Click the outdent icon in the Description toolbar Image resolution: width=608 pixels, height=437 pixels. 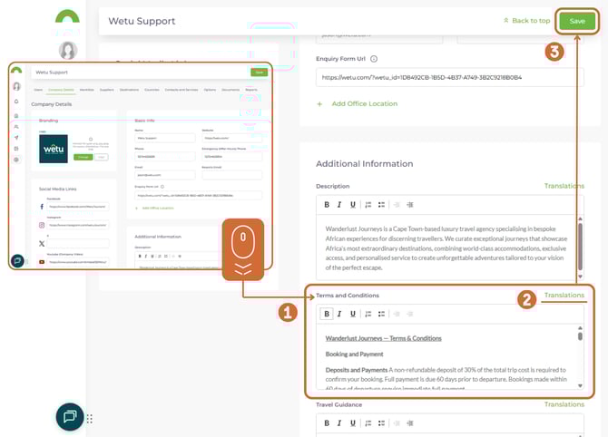coord(397,205)
